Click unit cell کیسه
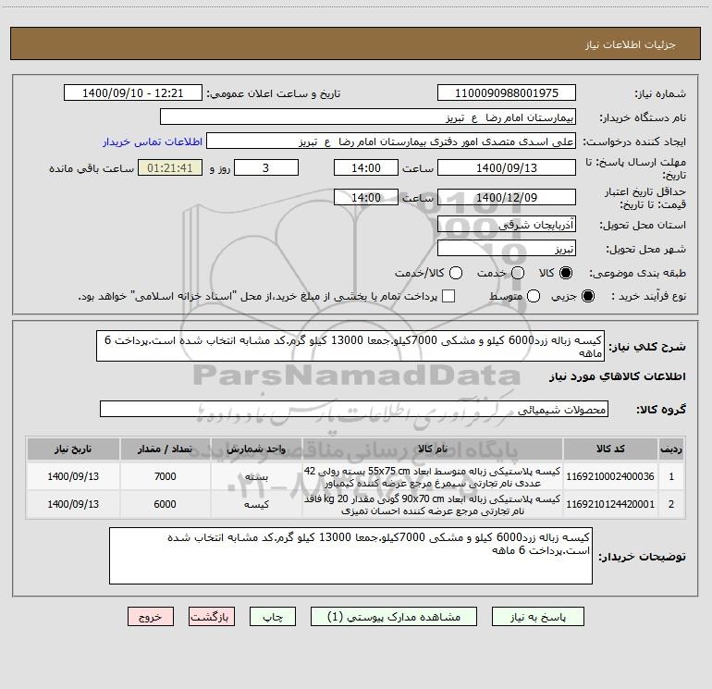712x689 pixels. (256, 505)
